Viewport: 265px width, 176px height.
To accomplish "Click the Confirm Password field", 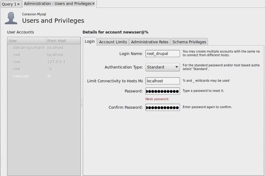I will point(163,107).
